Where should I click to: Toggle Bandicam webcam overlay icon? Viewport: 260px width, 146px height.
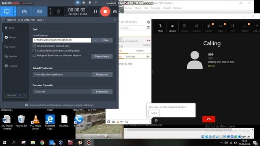tap(58, 11)
